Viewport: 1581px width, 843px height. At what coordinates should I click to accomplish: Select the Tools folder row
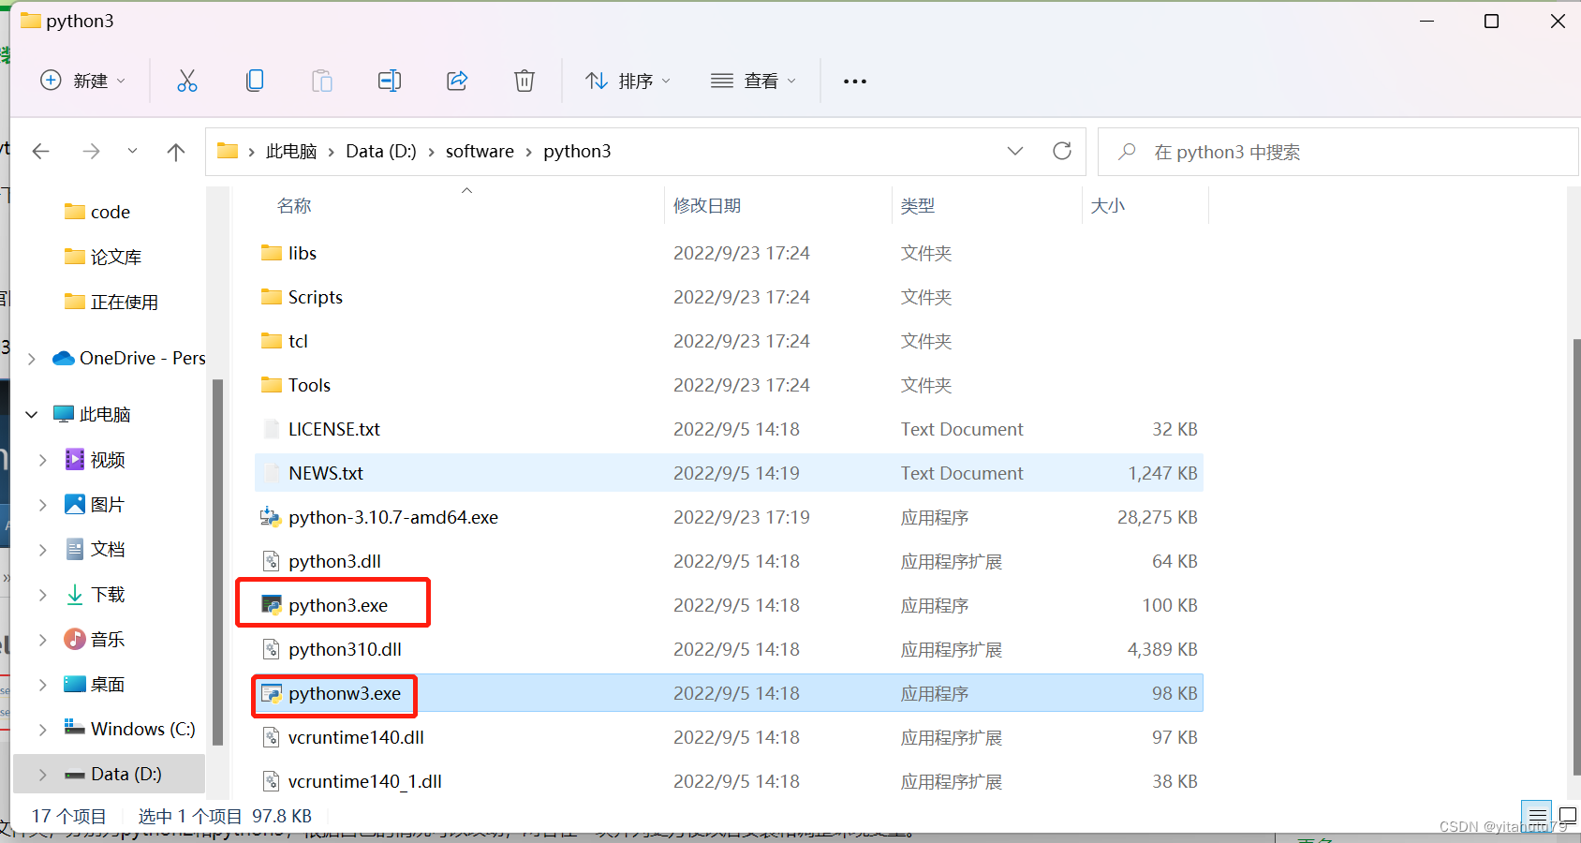point(729,385)
